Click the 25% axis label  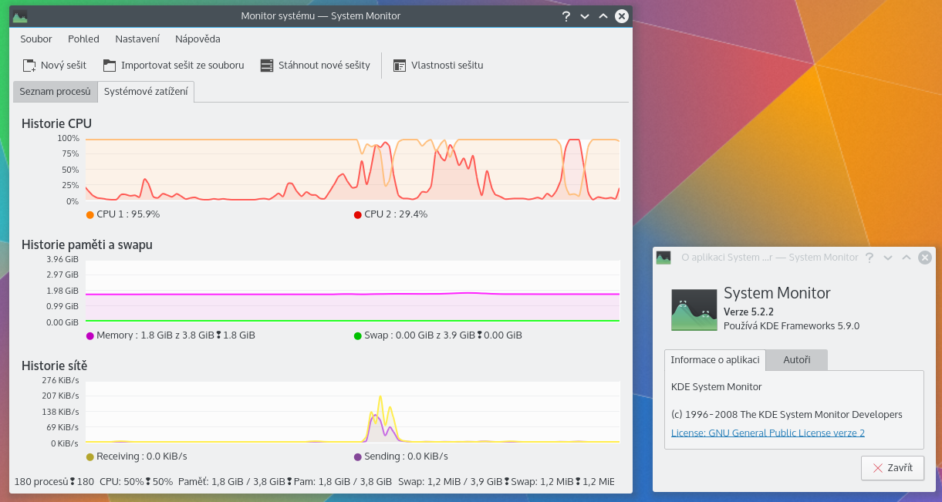(x=70, y=186)
